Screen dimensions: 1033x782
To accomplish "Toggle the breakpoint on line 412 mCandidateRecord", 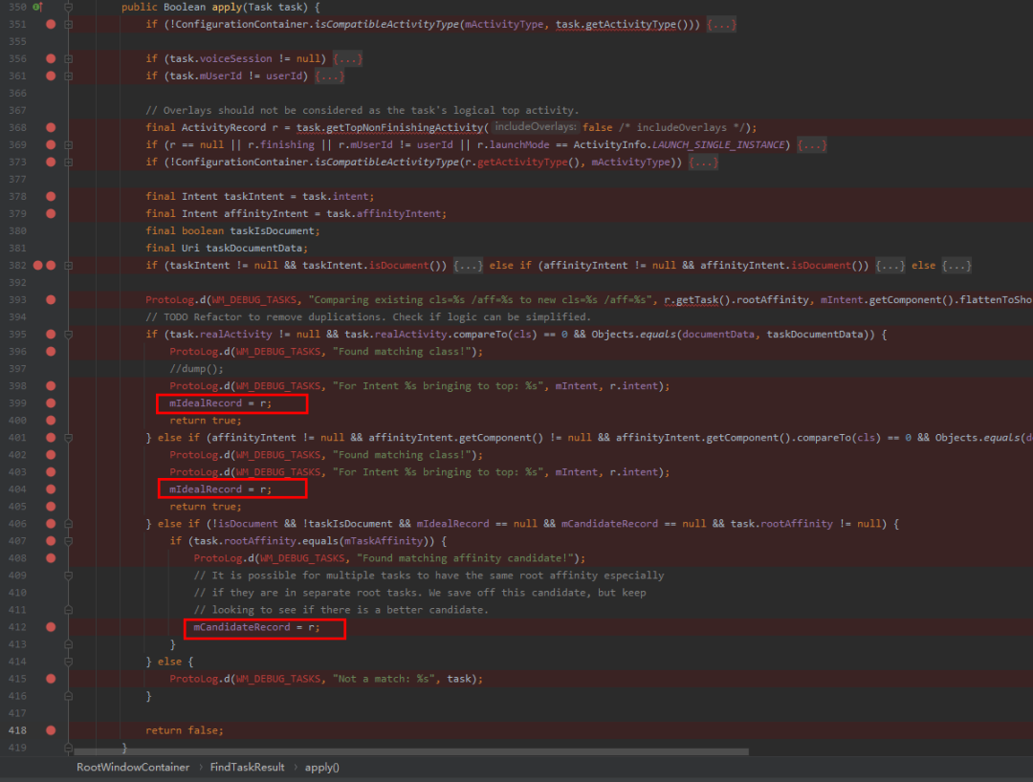I will click(51, 627).
